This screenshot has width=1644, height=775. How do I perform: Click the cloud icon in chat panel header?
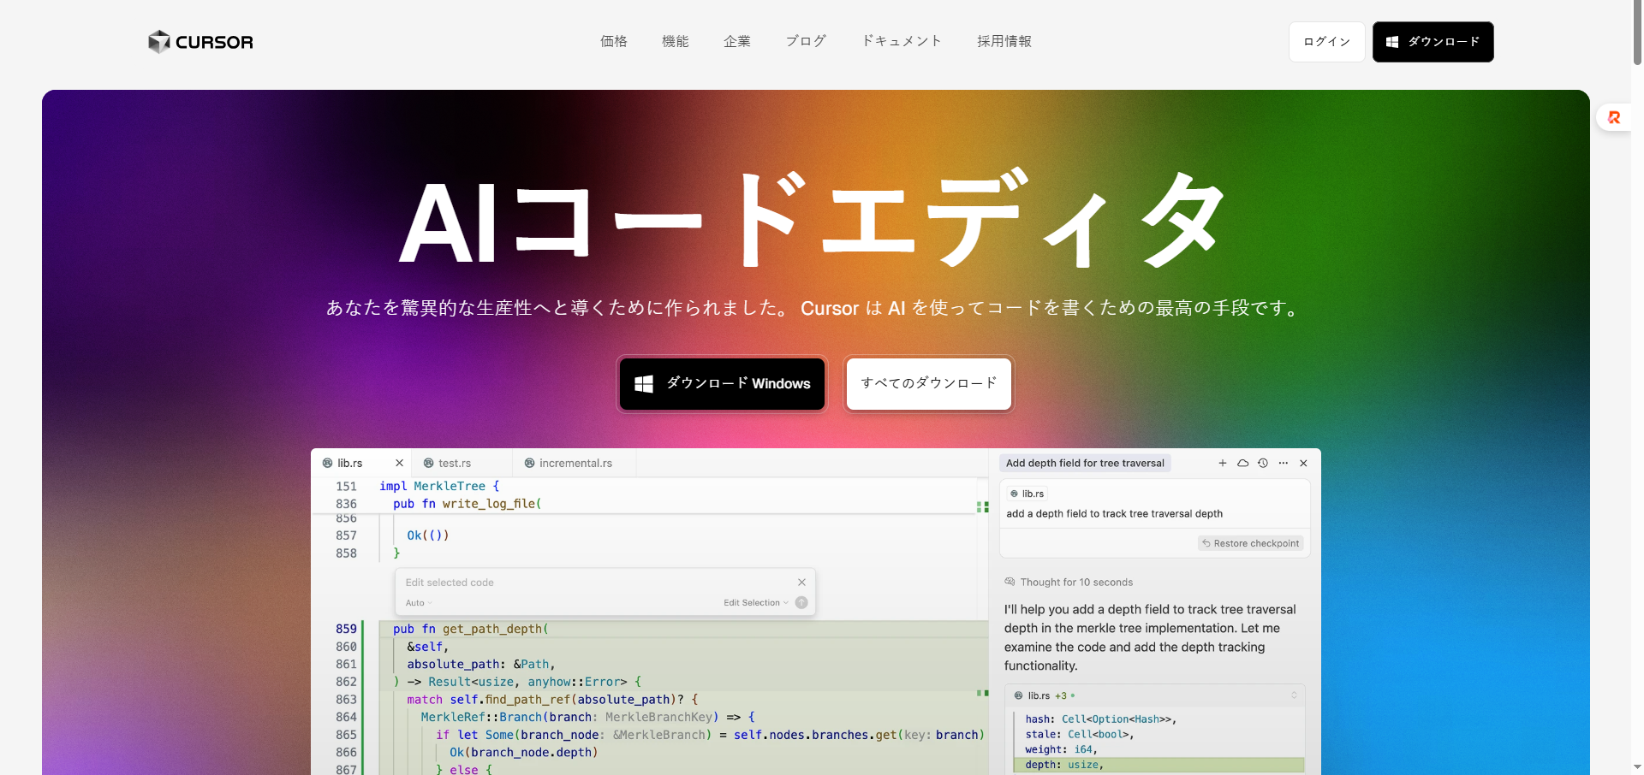click(x=1242, y=463)
